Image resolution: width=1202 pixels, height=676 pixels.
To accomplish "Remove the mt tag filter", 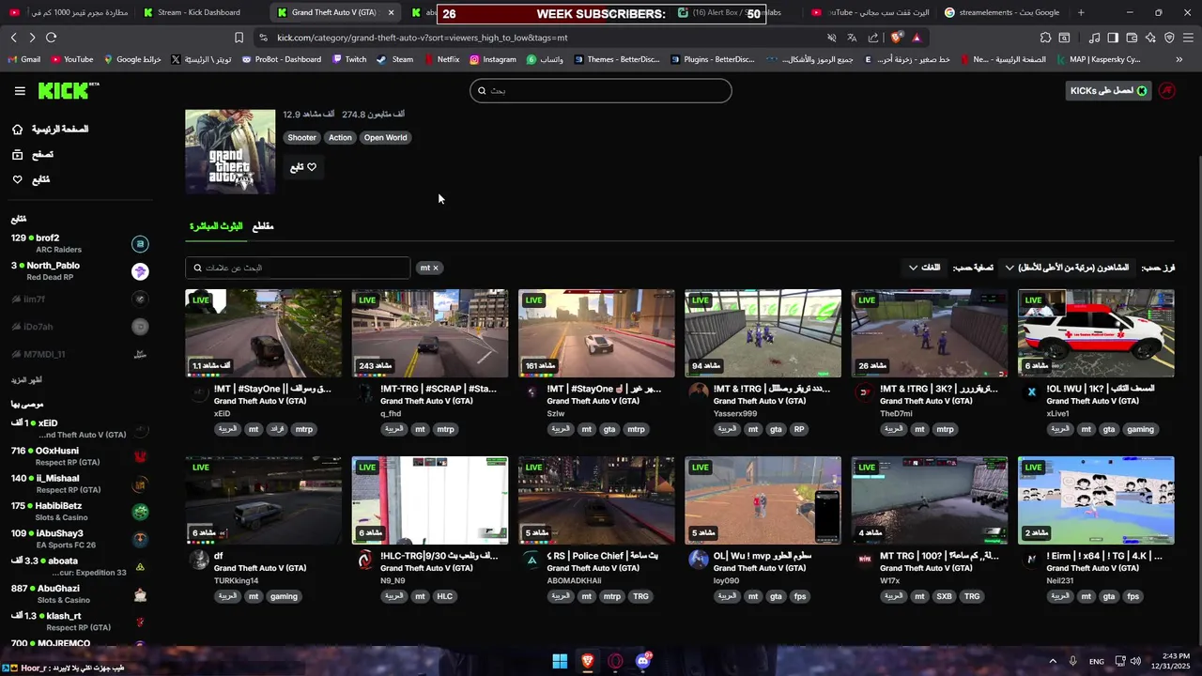I will pos(436,268).
